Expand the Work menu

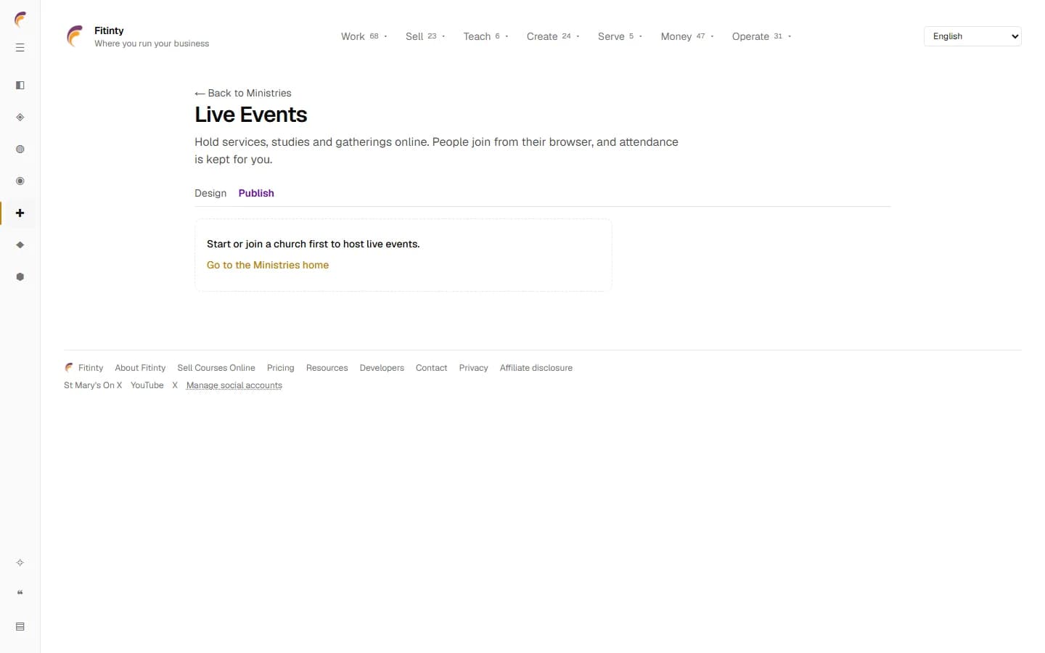pyautogui.click(x=364, y=36)
